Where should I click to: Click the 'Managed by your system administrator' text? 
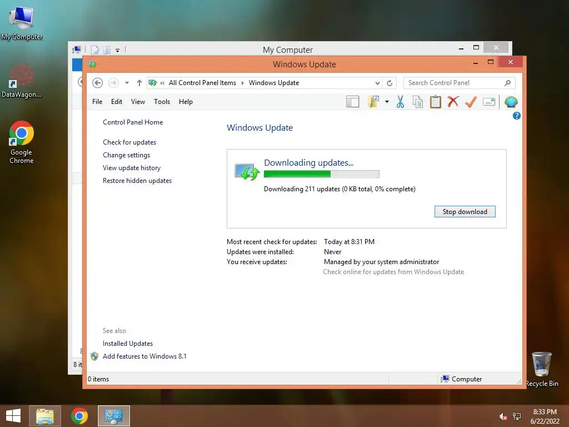click(381, 262)
